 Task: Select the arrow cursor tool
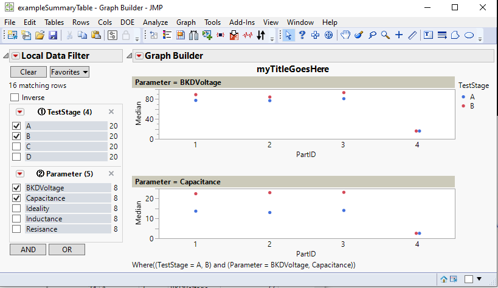point(288,35)
